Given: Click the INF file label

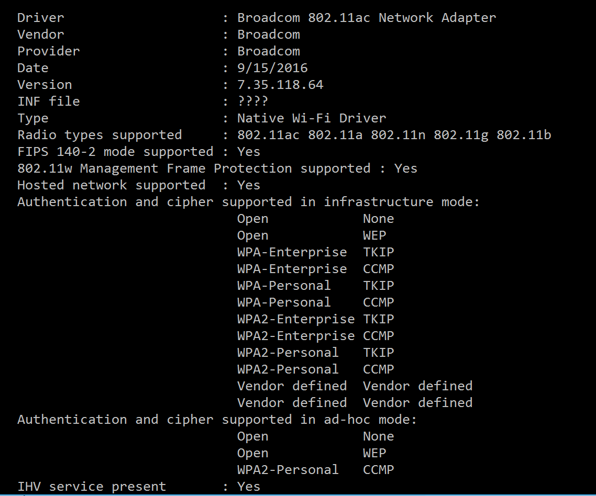Looking at the screenshot, I should (49, 102).
